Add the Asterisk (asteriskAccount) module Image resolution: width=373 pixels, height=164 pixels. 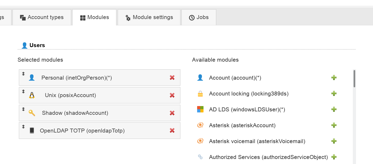tap(334, 125)
